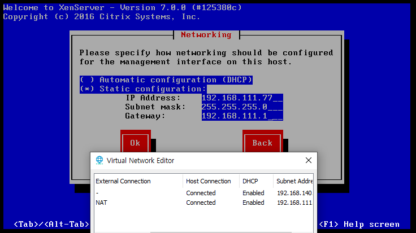The height and width of the screenshot is (233, 416).
Task: Select Automatic configuration (DHCP) radio option
Action: (x=166, y=80)
